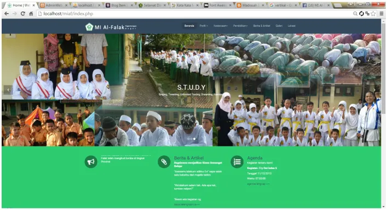Screen dimensions: 387x210
Task: Switch to the Madrasah tab
Action: tap(249, 5)
